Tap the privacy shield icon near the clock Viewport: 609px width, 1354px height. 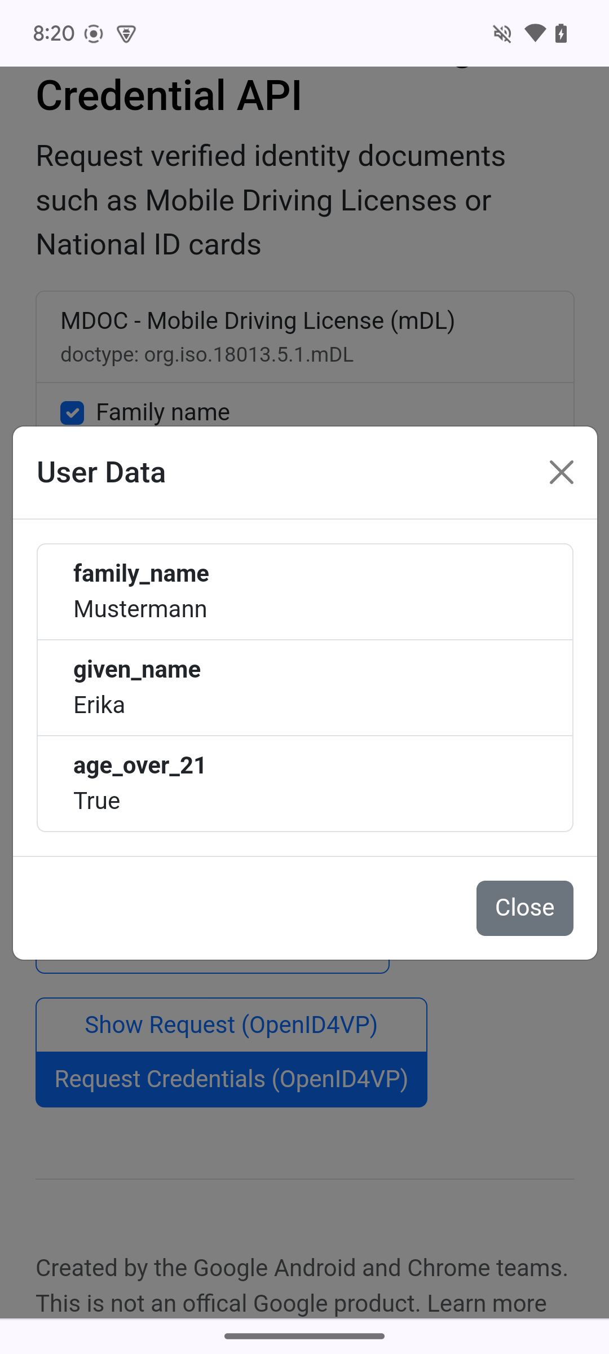click(x=125, y=33)
